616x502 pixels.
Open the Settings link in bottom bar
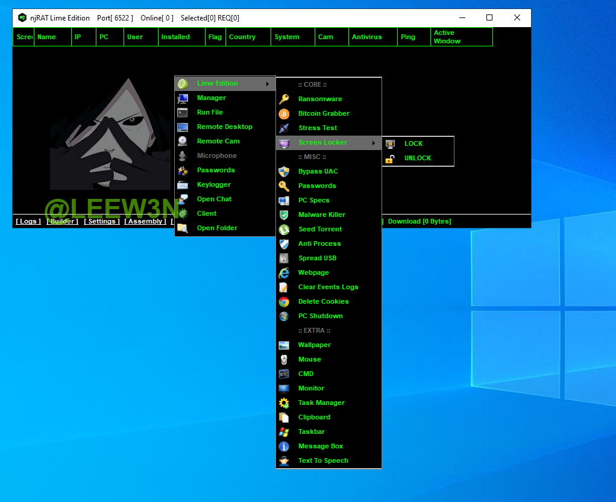[x=102, y=221]
